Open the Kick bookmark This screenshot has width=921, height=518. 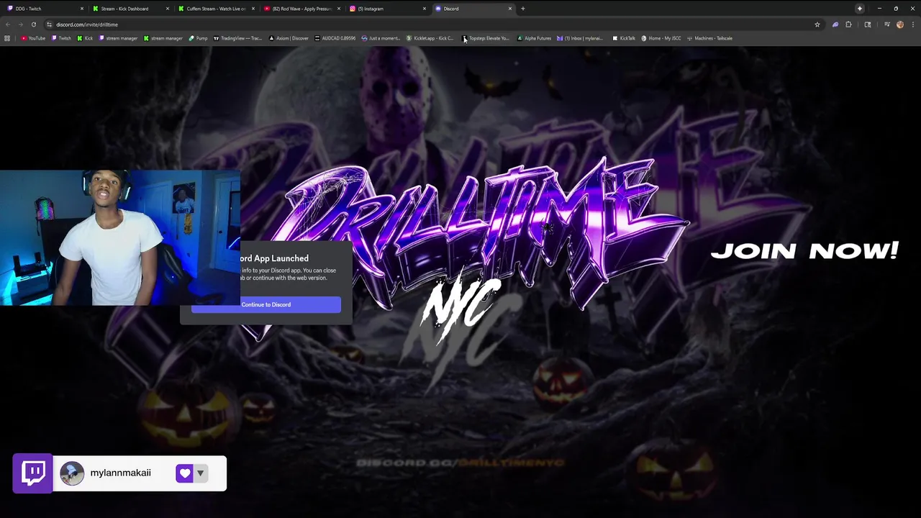coord(85,38)
